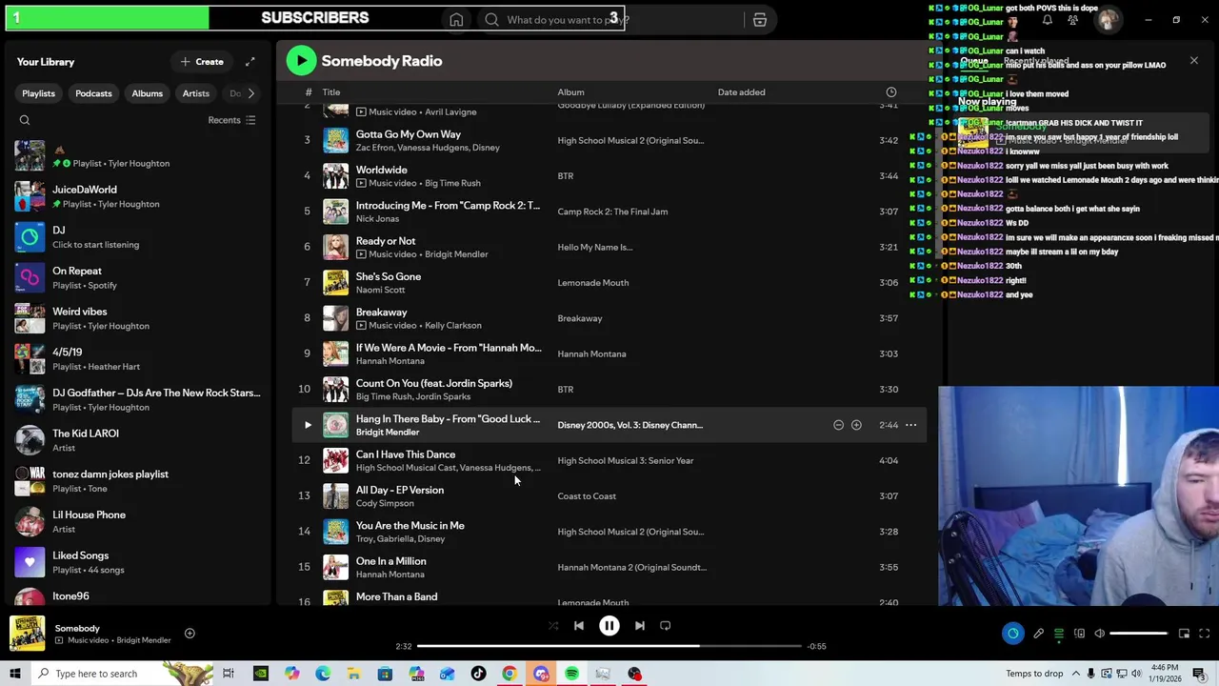The width and height of the screenshot is (1219, 686).
Task: Sort by Date added column
Action: (741, 92)
